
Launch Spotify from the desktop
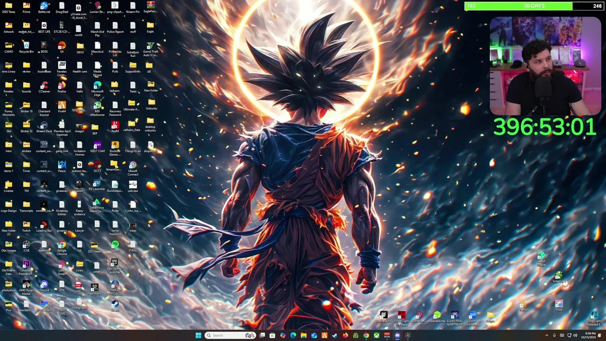(x=115, y=246)
